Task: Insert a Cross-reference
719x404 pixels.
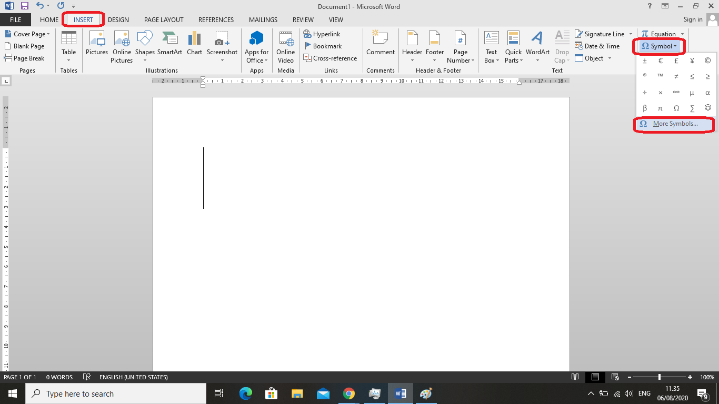Action: pyautogui.click(x=331, y=58)
